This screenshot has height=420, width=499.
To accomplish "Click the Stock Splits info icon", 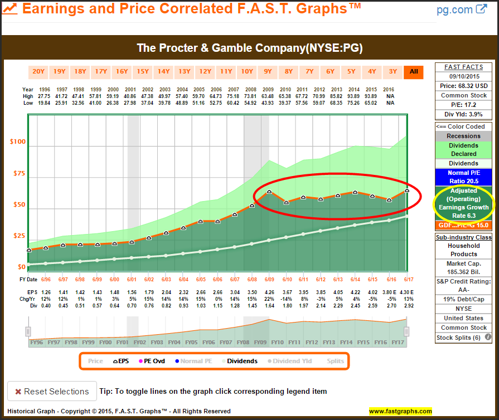I will (x=488, y=338).
